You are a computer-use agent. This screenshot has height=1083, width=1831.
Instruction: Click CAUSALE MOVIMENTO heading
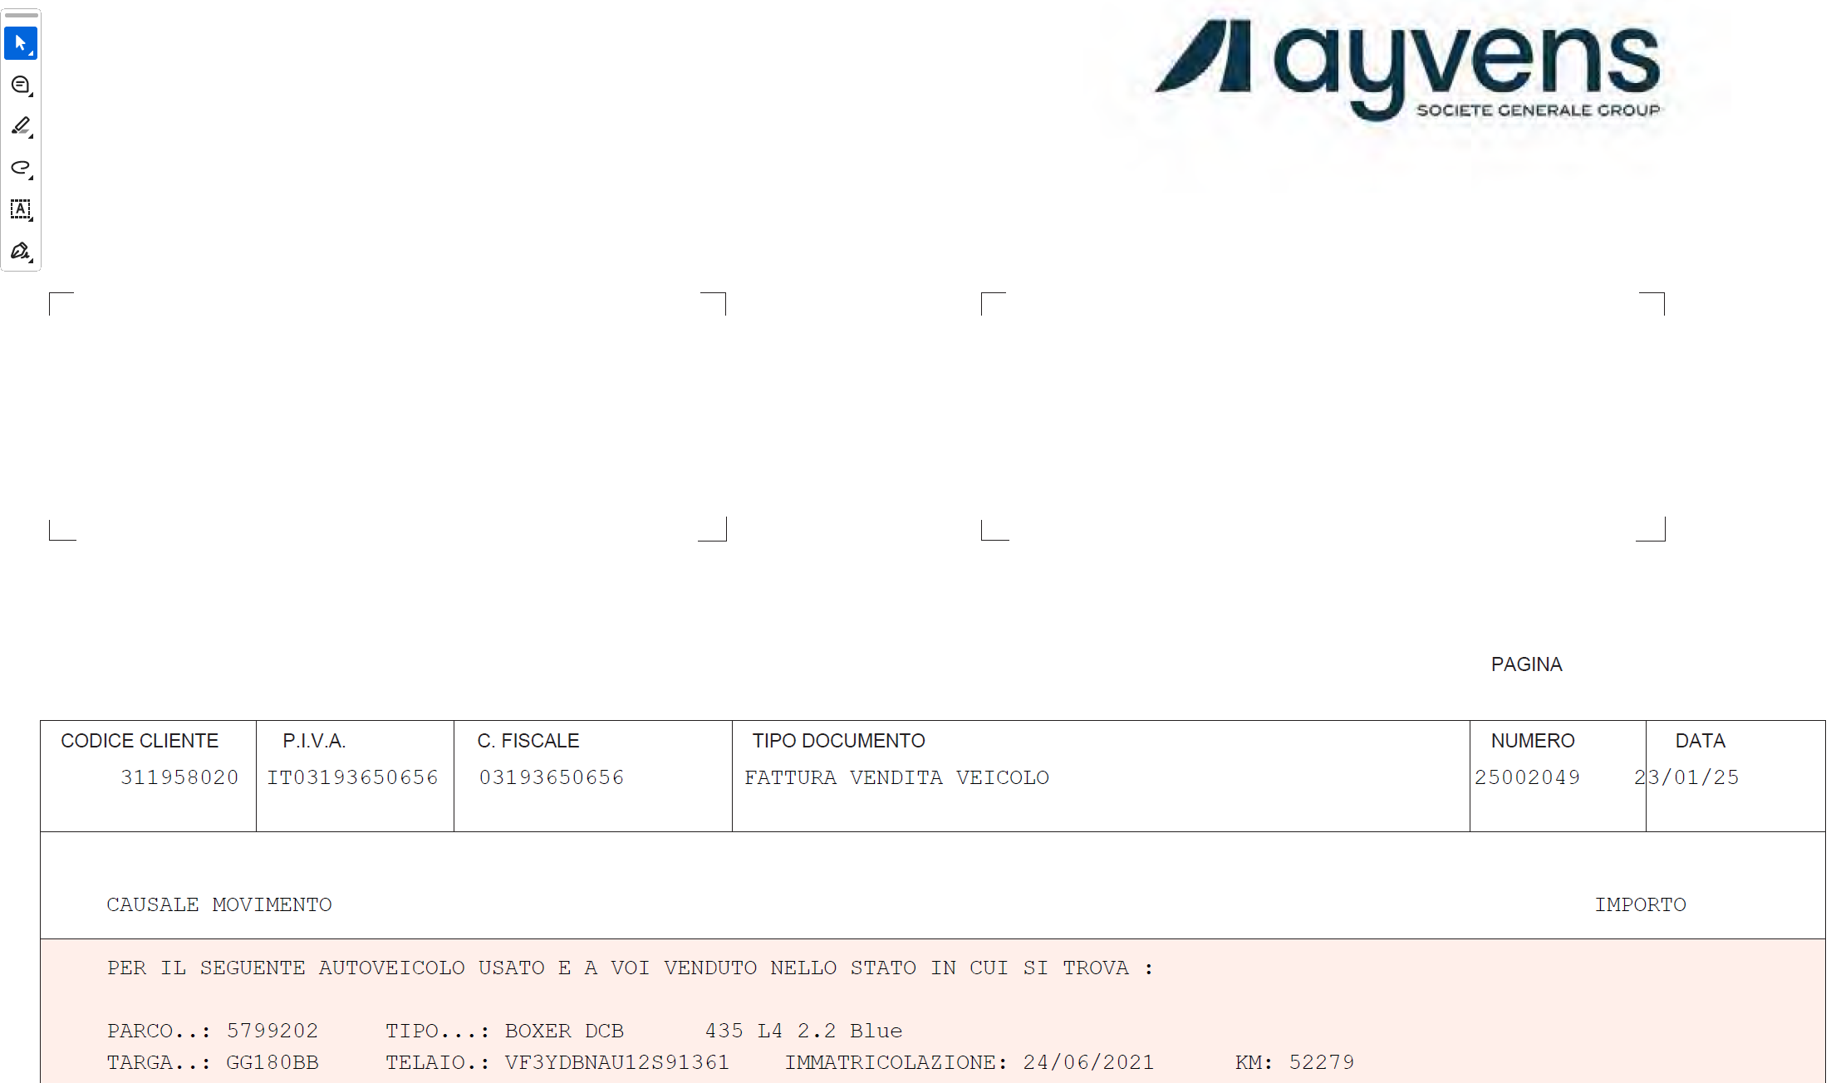click(x=219, y=904)
